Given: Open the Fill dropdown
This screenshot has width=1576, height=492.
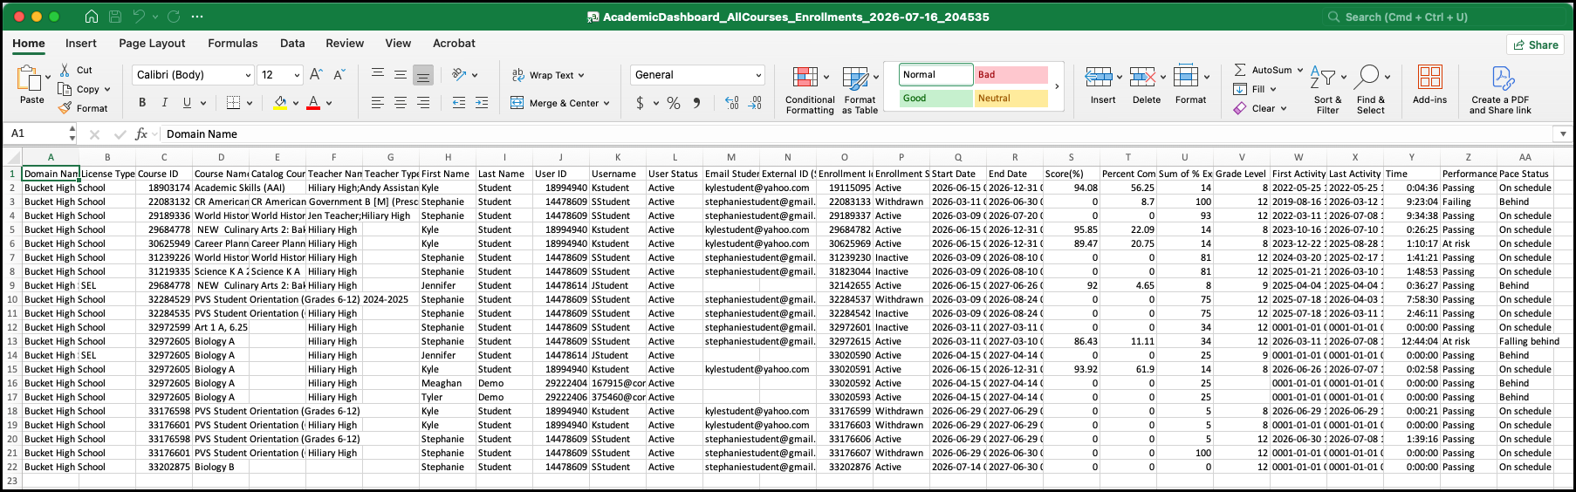Looking at the screenshot, I should click(1255, 89).
